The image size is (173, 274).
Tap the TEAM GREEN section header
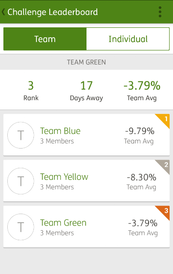tap(86, 62)
